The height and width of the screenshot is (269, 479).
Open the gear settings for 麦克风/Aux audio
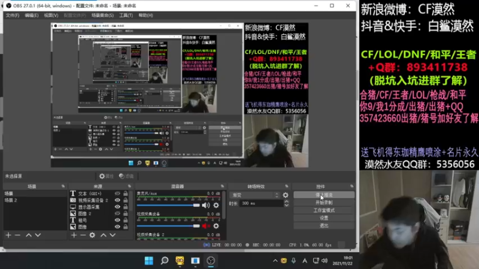(216, 205)
